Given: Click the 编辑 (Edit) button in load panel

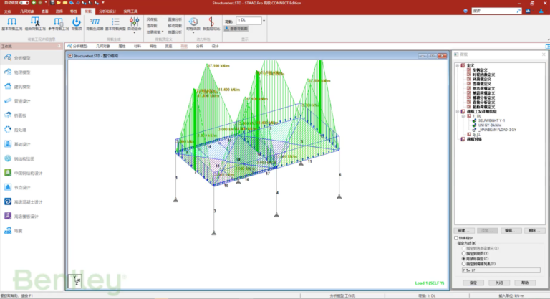Looking at the screenshot, I should (511, 230).
